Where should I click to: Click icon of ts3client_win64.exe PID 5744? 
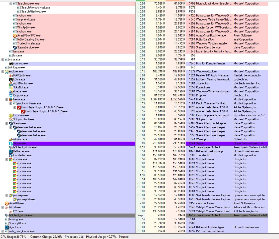point(11,147)
